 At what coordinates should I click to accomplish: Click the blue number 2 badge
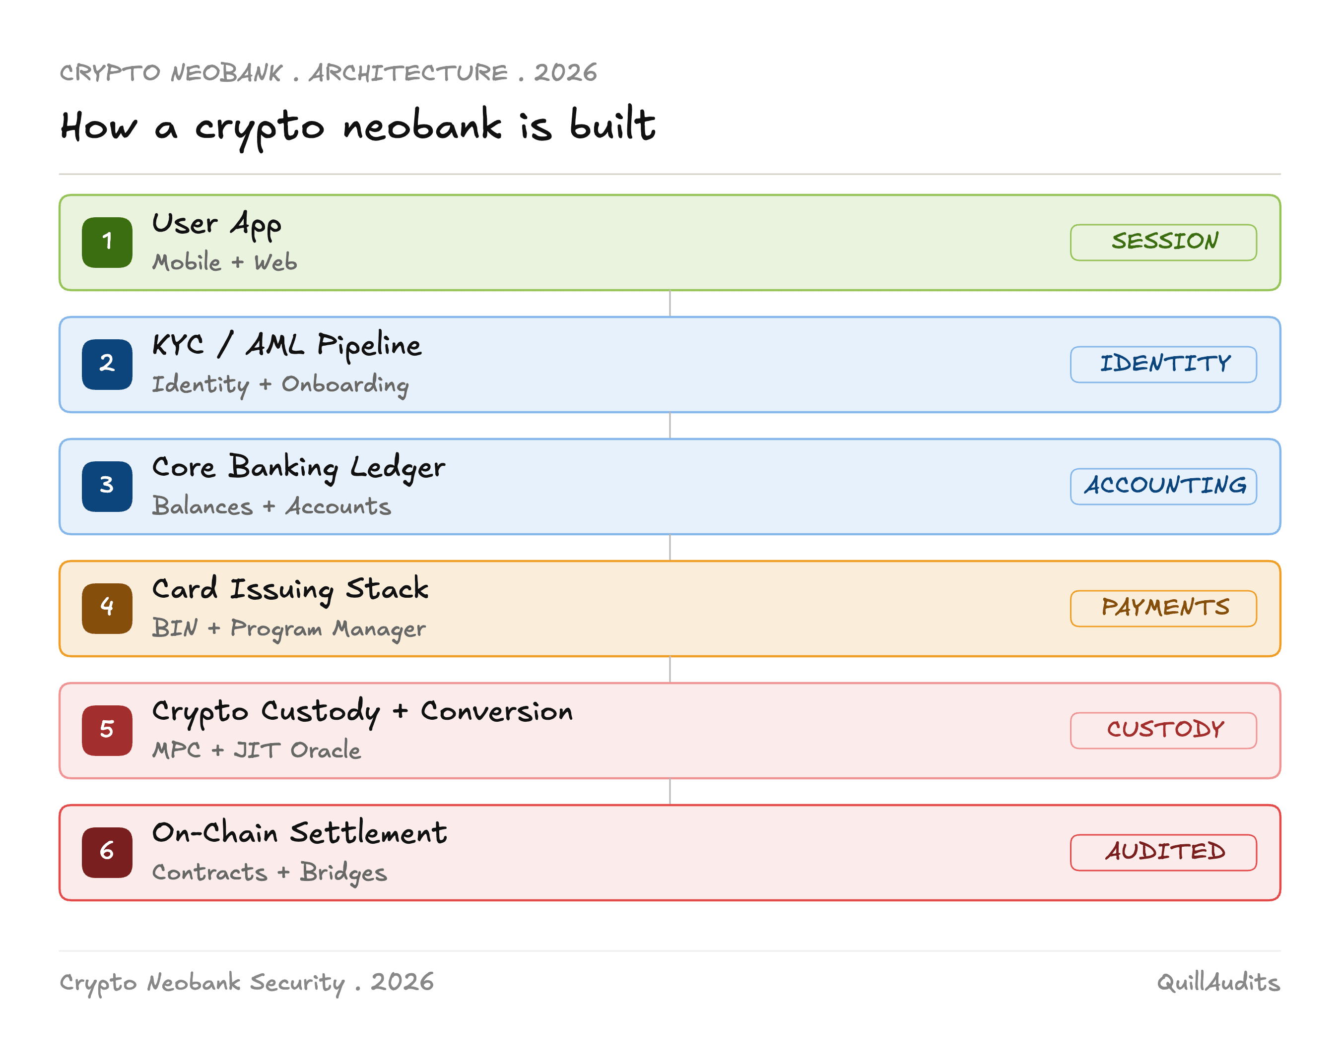click(x=107, y=364)
